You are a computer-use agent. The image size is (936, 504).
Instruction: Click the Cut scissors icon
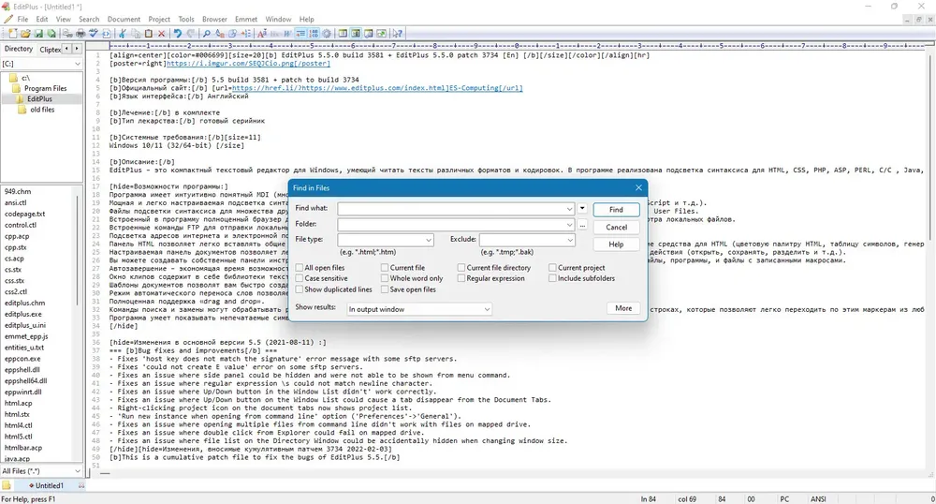click(123, 34)
